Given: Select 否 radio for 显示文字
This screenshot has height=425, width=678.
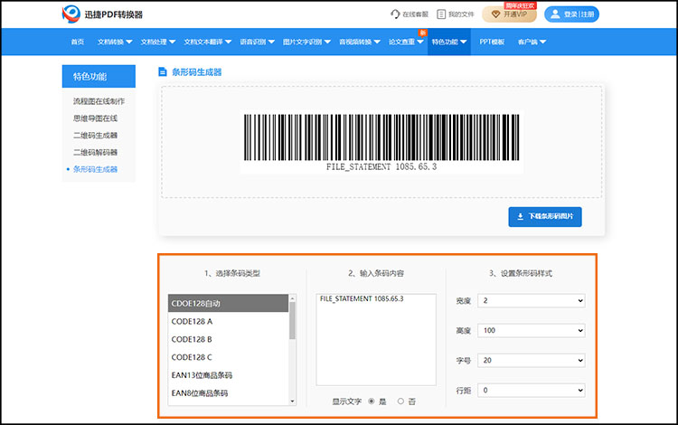Looking at the screenshot, I should point(400,401).
